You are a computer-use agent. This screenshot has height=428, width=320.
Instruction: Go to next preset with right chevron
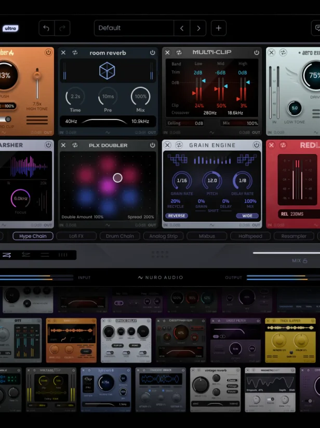tap(198, 28)
